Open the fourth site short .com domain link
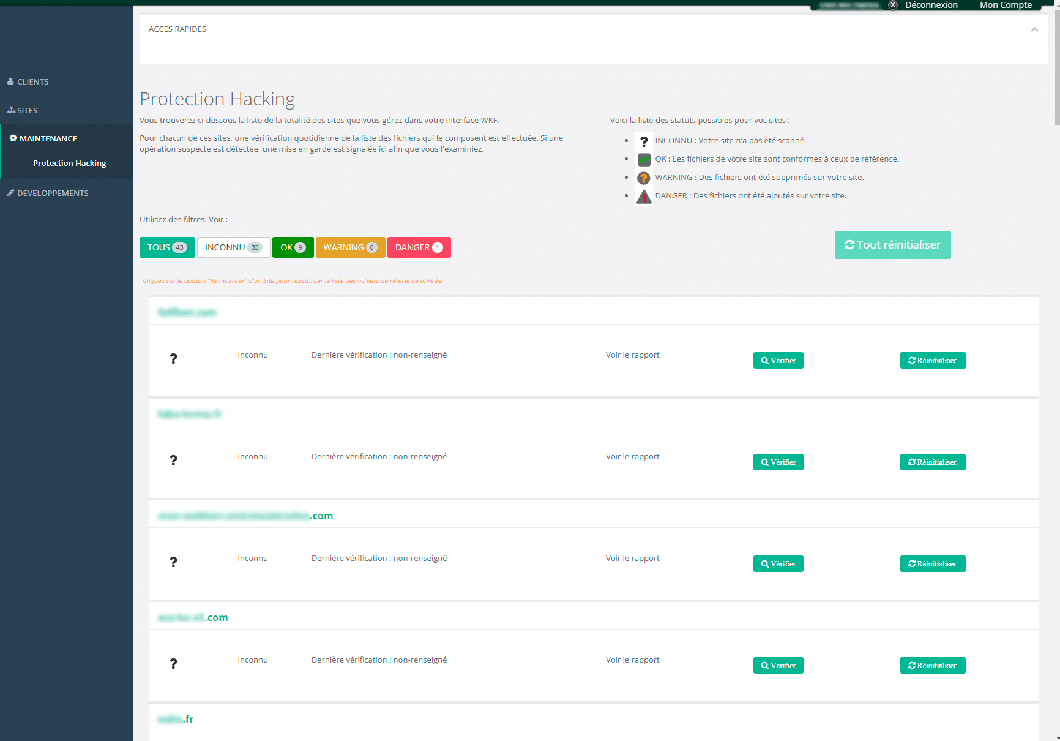 click(193, 617)
